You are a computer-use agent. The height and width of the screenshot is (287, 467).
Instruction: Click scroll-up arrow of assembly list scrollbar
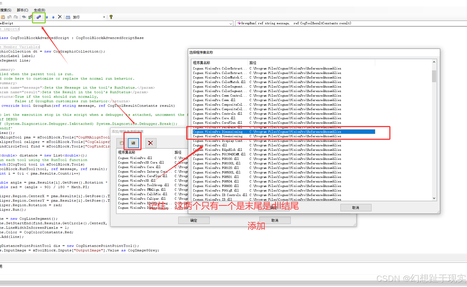click(x=434, y=62)
